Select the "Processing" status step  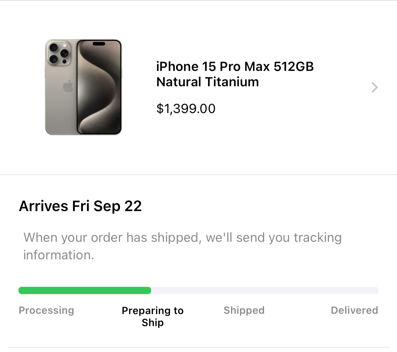point(46,310)
